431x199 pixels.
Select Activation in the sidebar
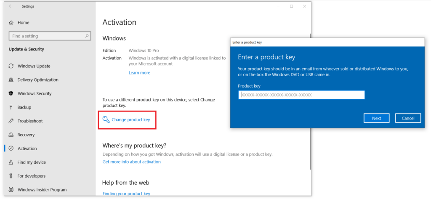click(27, 149)
